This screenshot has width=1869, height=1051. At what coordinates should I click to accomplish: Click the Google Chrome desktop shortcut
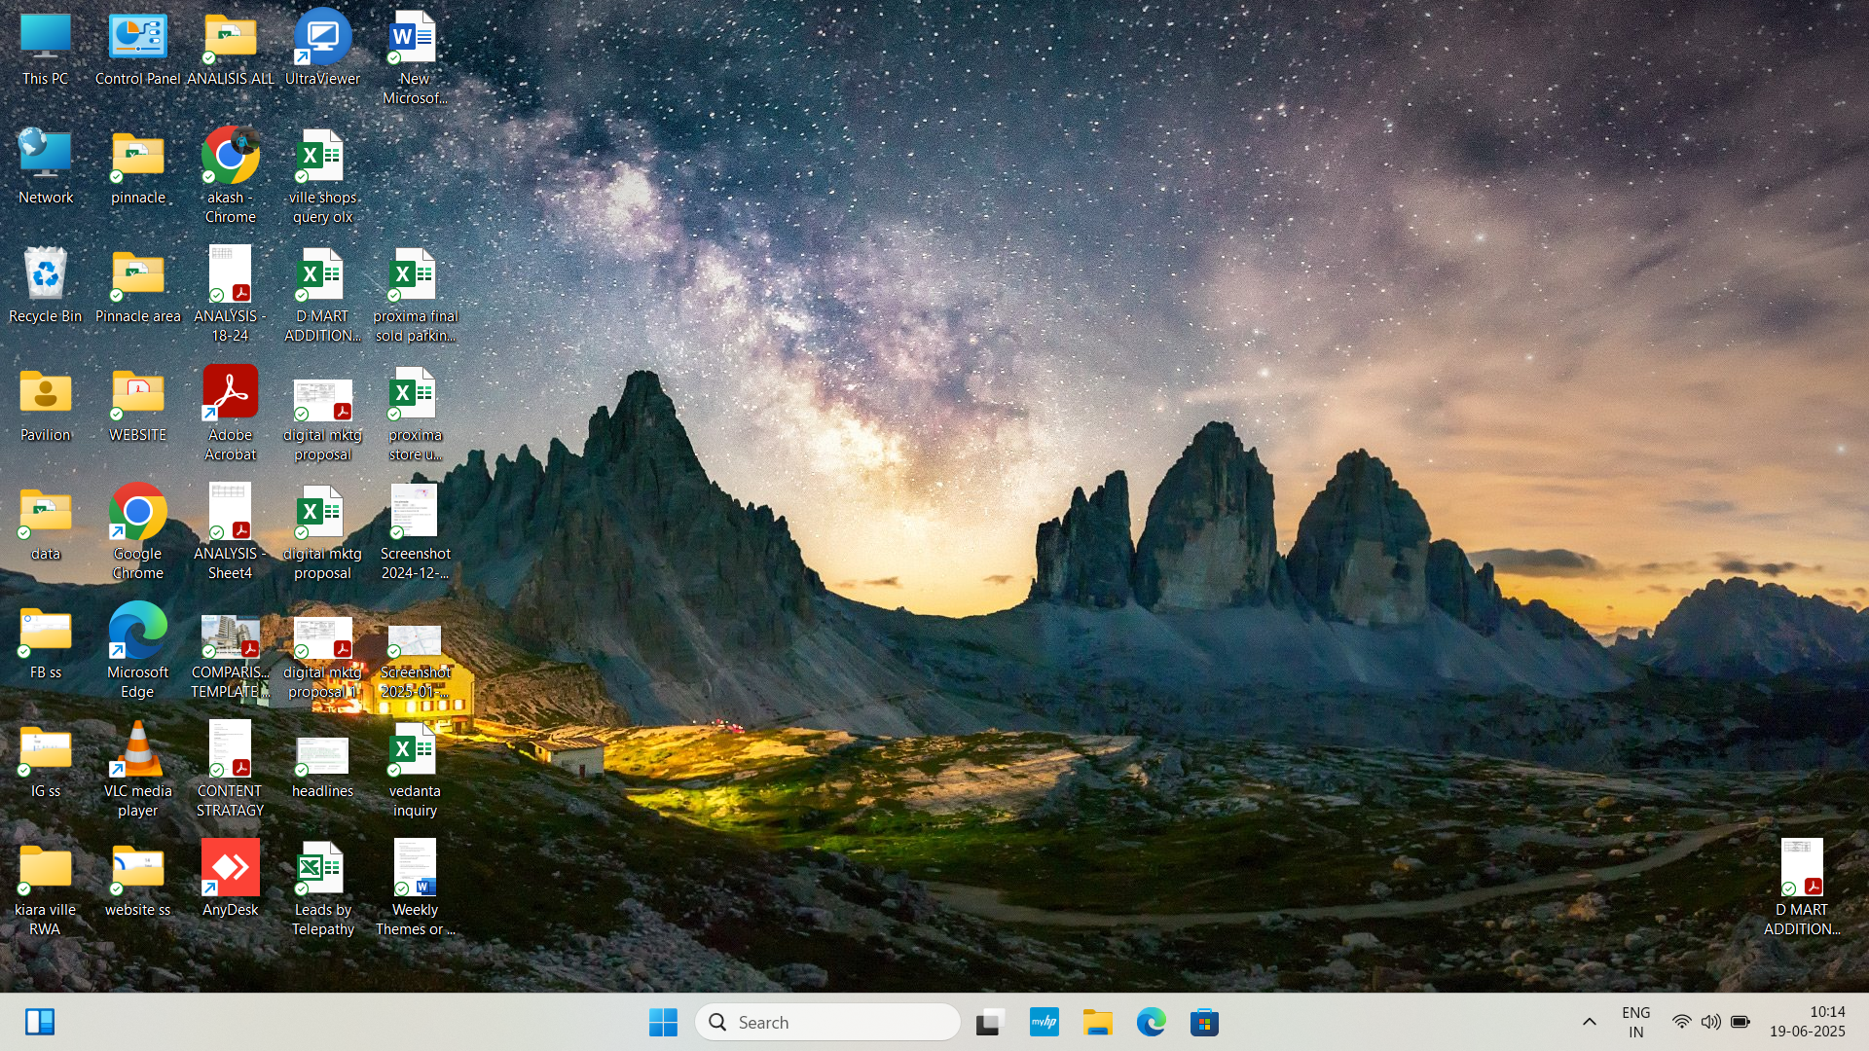[x=138, y=515]
